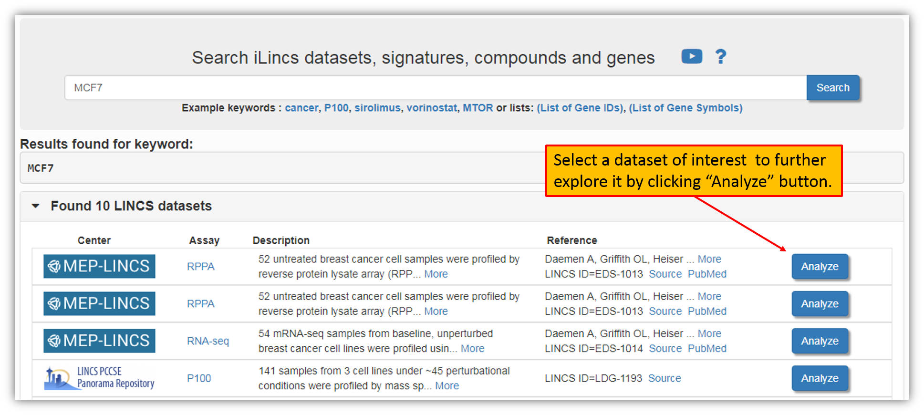The width and height of the screenshot is (924, 415).
Task: Click the first MEP-LINCS center logo
Action: tap(99, 266)
